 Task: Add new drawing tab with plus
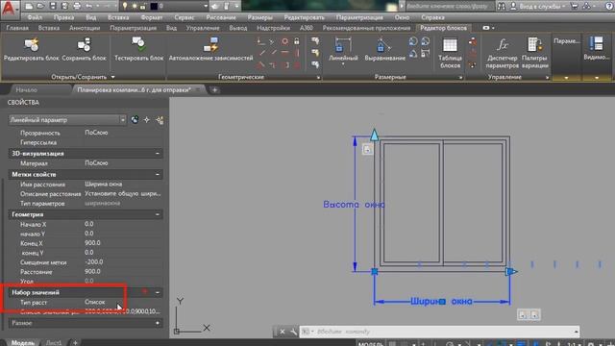pos(214,89)
